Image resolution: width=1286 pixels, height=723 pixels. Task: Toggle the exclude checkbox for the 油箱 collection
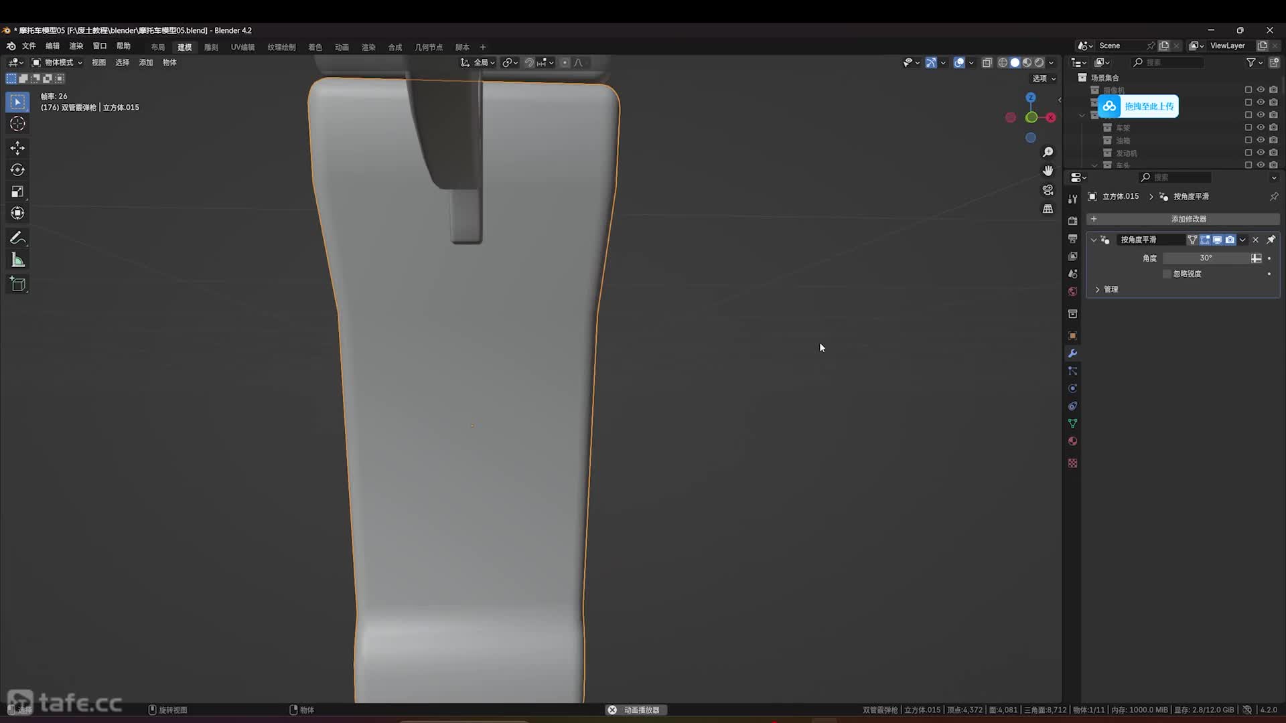click(x=1248, y=140)
